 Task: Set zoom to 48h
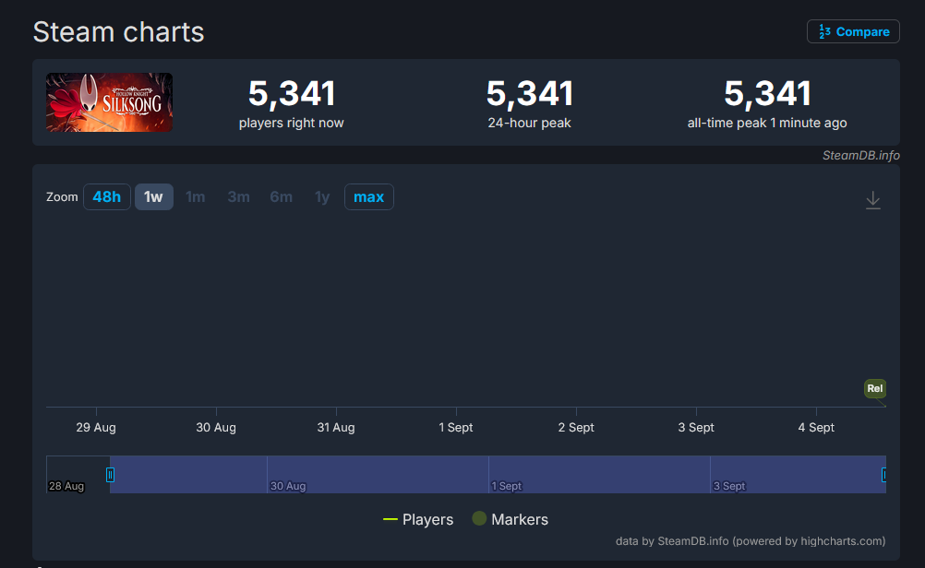[x=107, y=196]
